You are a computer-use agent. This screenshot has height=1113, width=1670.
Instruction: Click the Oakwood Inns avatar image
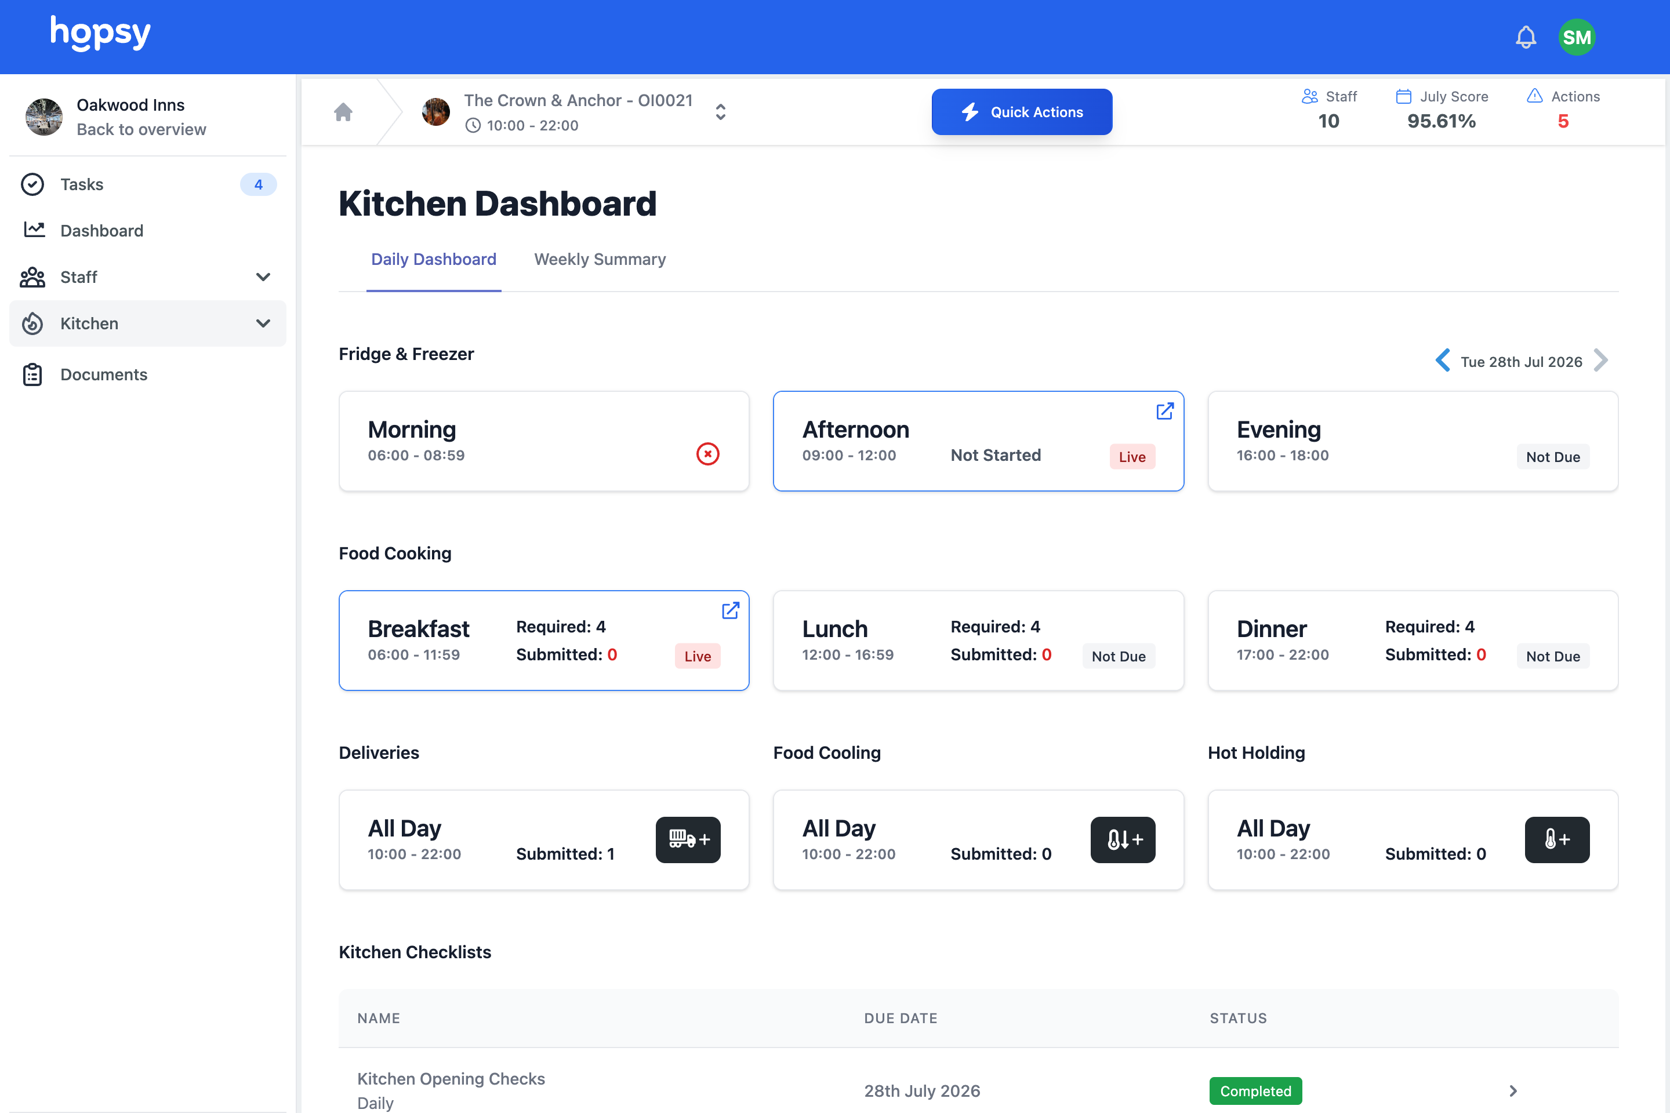click(44, 117)
